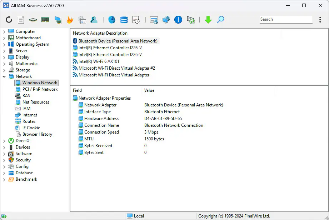Image resolution: width=329 pixels, height=220 pixels.
Task: Select Intel(R) Wi-Fi 6 AX101 adapter
Action: 96,61
